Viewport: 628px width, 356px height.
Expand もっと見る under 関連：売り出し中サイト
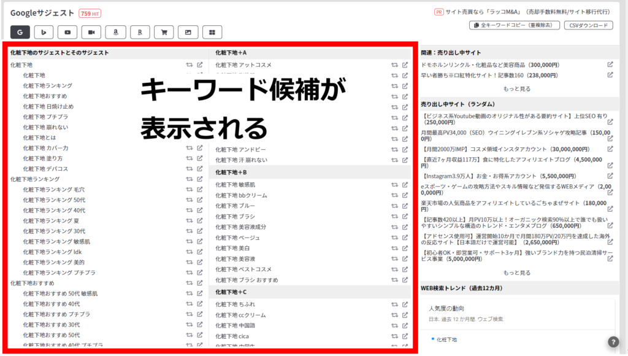click(516, 88)
